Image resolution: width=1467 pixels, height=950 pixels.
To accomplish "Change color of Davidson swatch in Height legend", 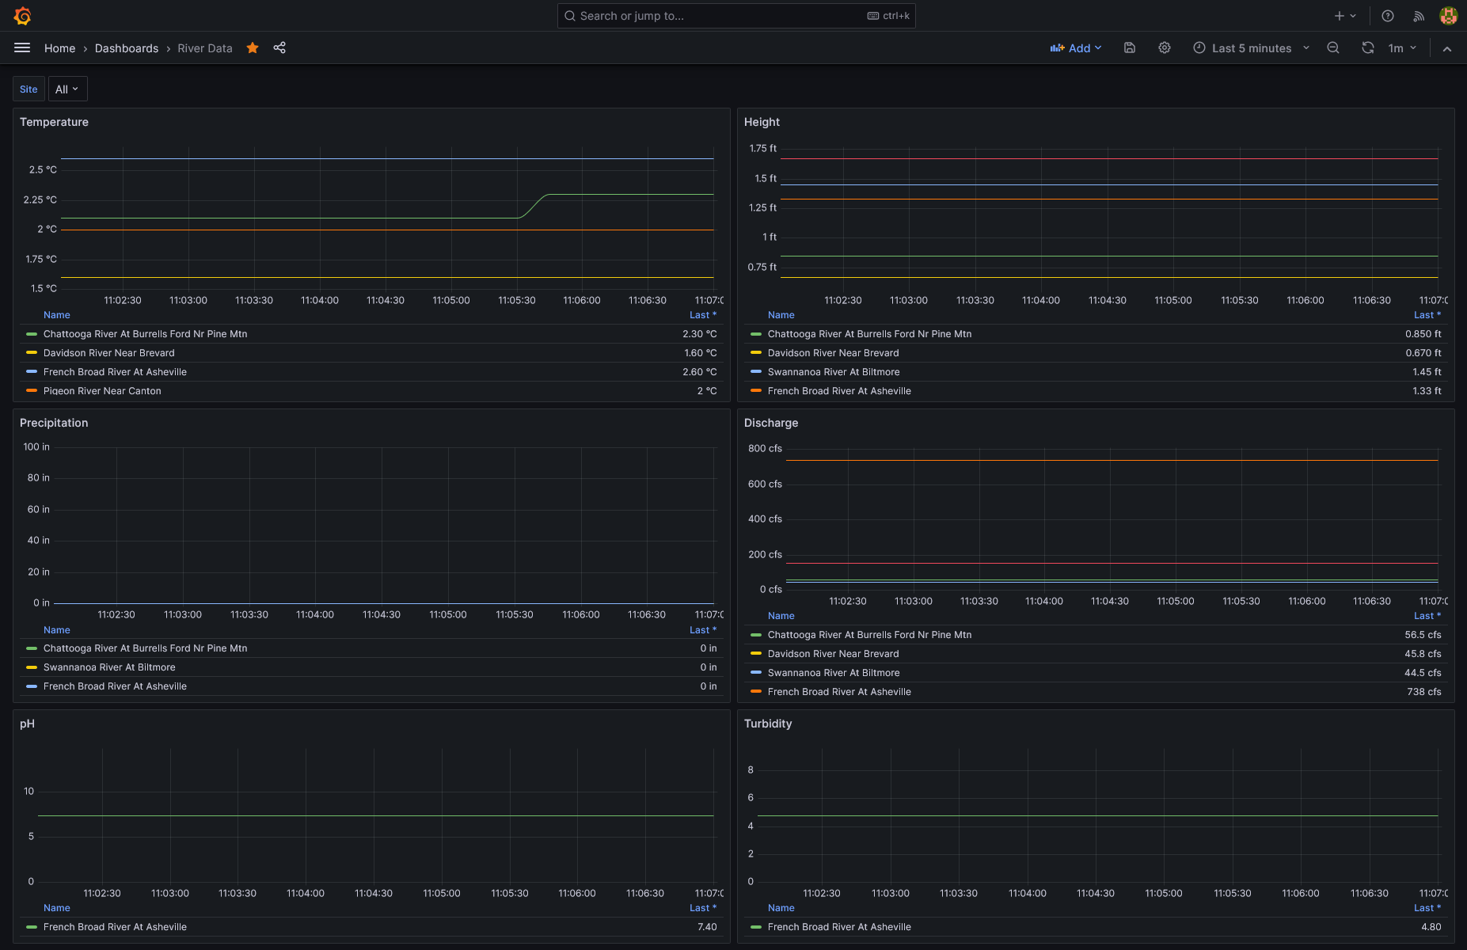I will click(x=756, y=353).
